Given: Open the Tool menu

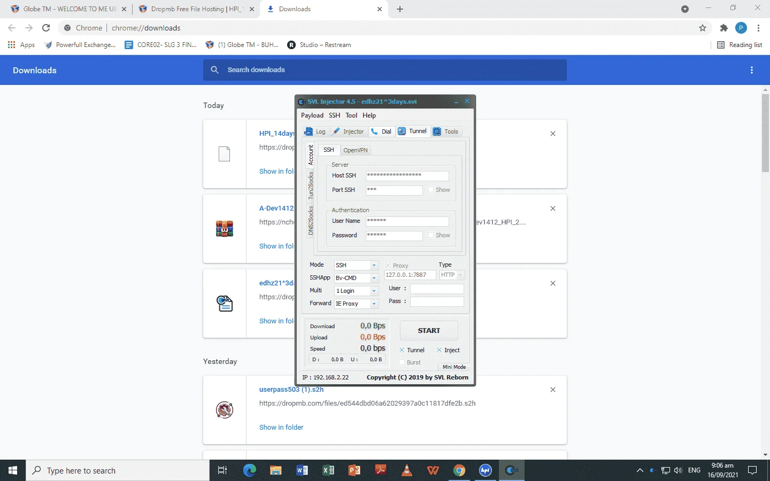Looking at the screenshot, I should tap(351, 115).
